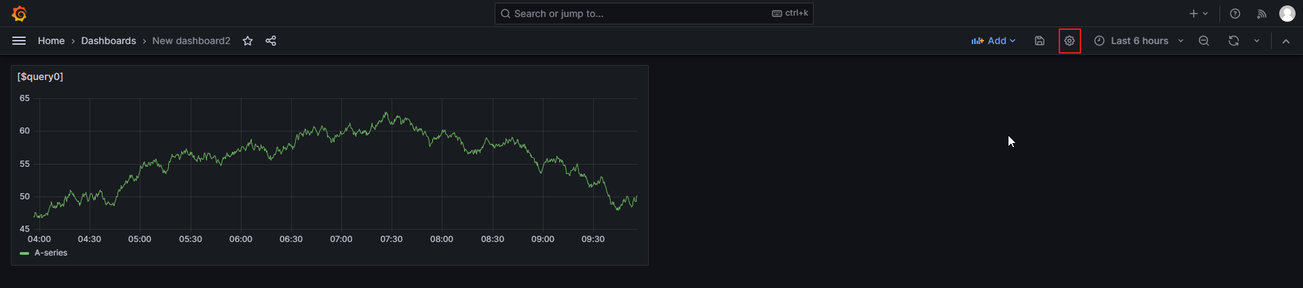
Task: Collapse the top toolbar with chevron
Action: 1286,41
